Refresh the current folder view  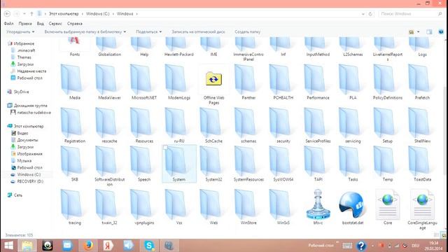(370, 14)
